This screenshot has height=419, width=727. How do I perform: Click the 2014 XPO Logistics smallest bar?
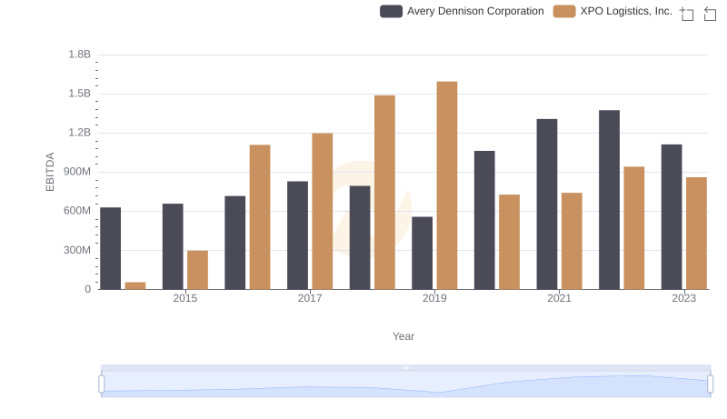(x=135, y=285)
